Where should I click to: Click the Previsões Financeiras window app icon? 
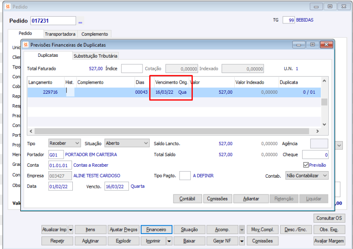(26, 45)
